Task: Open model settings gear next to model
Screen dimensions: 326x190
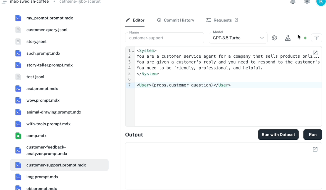Action: (274, 38)
